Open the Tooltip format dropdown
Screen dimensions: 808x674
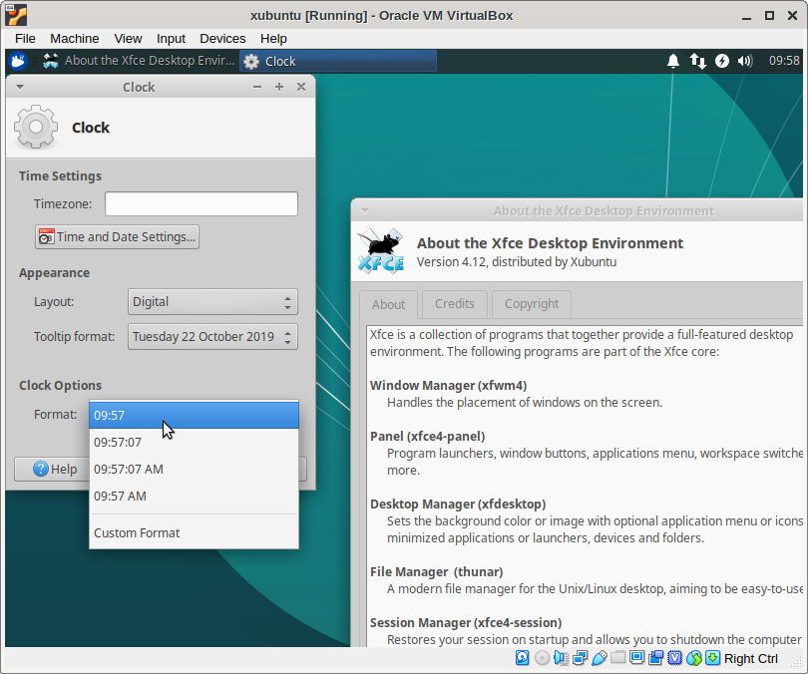(212, 337)
